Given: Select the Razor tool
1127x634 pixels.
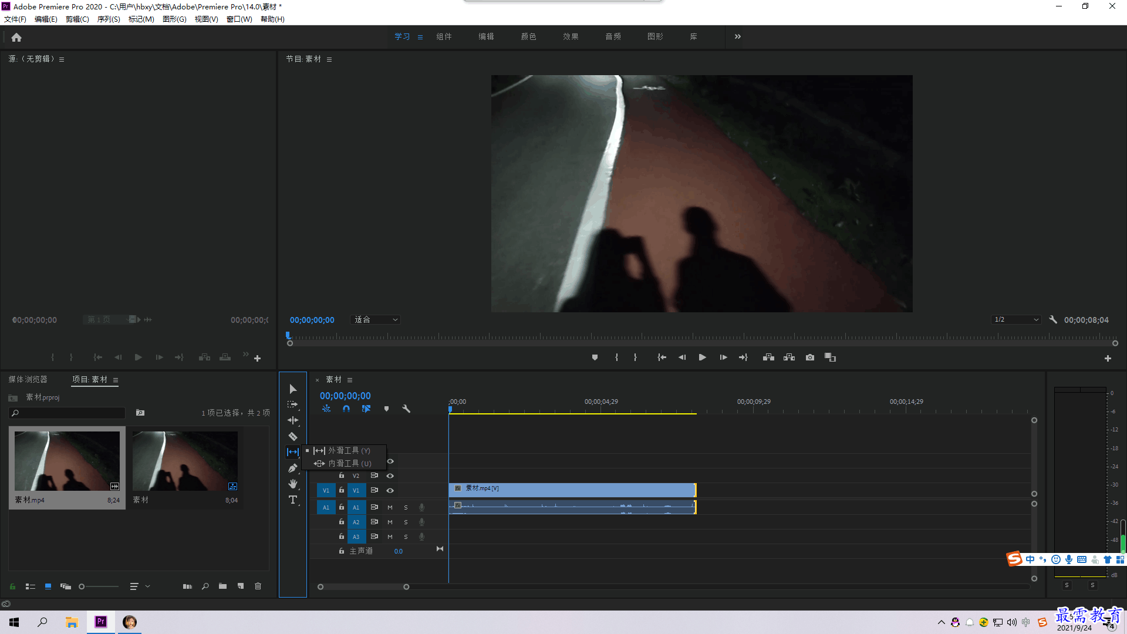Looking at the screenshot, I should 293,436.
